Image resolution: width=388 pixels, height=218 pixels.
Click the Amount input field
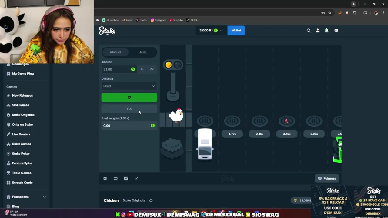point(119,69)
